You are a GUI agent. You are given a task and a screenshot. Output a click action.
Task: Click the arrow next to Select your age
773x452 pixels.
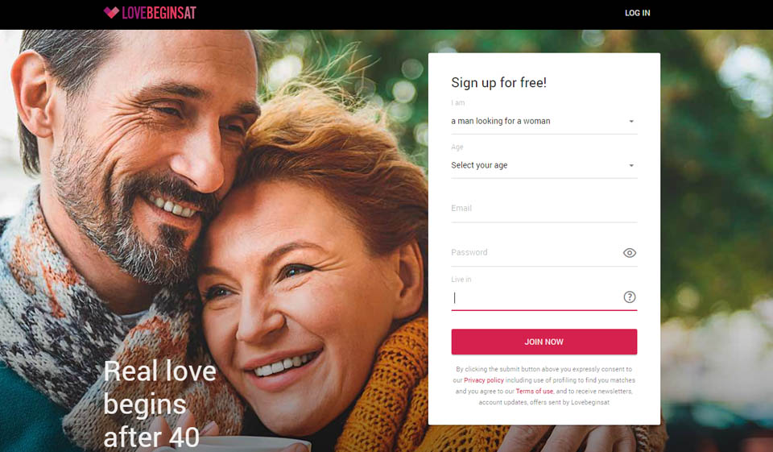click(631, 165)
